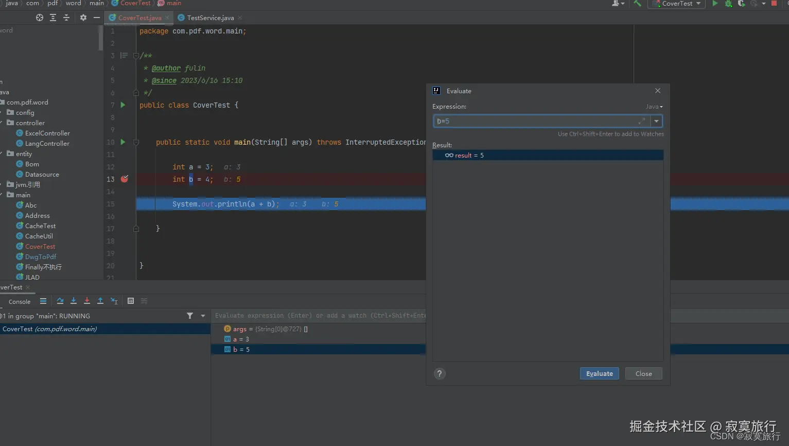Switch to the TestService.java editor tab
789x446 pixels.
[x=210, y=18]
